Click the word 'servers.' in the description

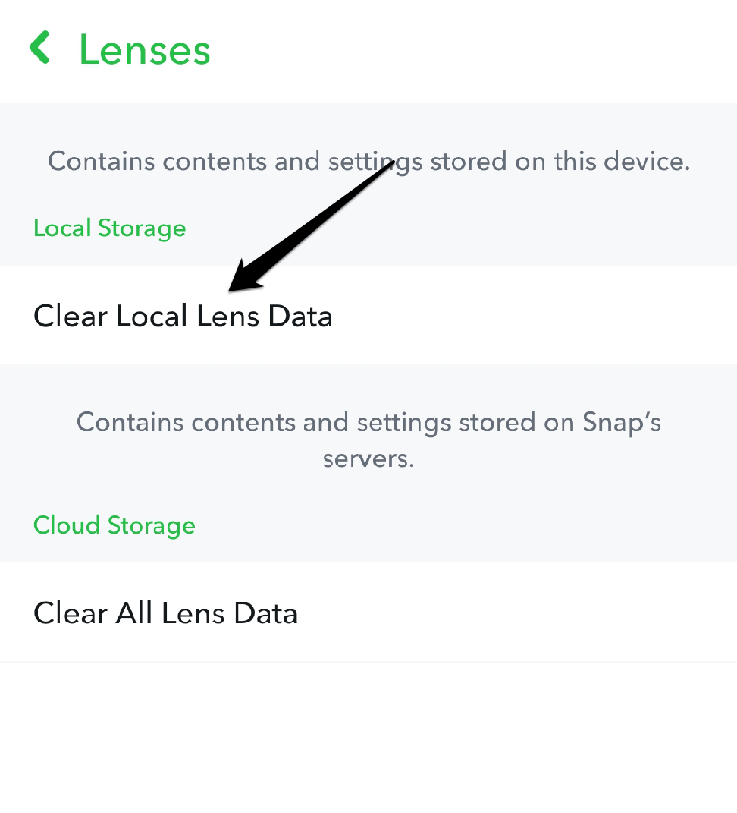click(x=368, y=459)
